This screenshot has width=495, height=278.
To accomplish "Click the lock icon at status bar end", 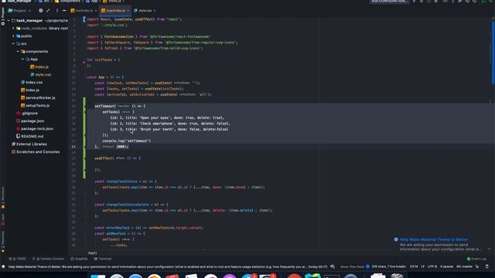I will 486,266.
